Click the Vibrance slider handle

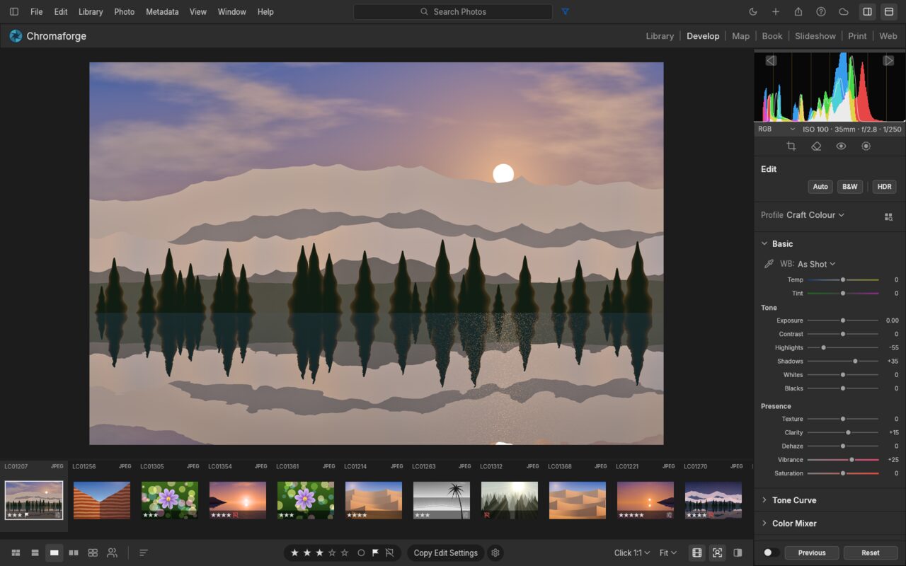click(x=851, y=460)
